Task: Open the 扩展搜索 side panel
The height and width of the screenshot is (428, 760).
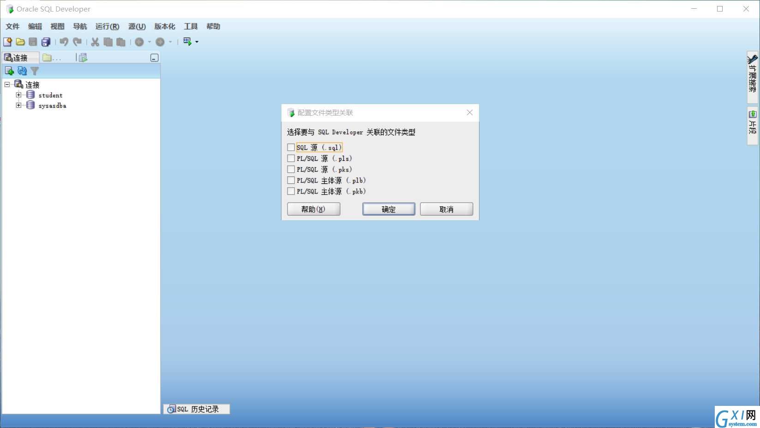Action: 752,77
